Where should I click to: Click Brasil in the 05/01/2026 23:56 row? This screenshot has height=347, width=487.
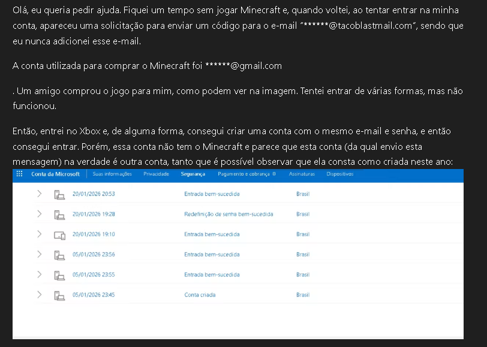tap(303, 255)
